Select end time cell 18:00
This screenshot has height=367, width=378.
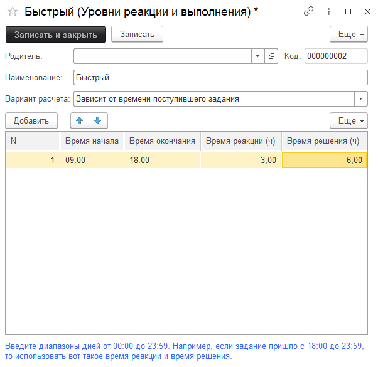(x=162, y=160)
